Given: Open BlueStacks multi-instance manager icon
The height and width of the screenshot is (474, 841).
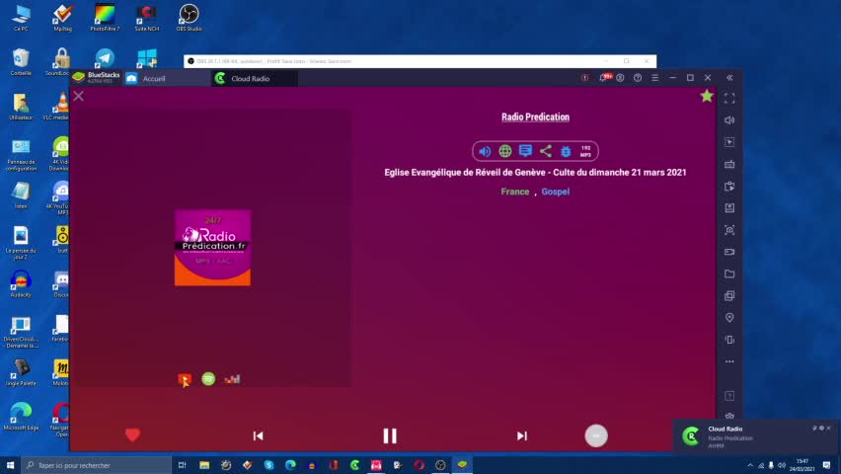Looking at the screenshot, I should (729, 296).
